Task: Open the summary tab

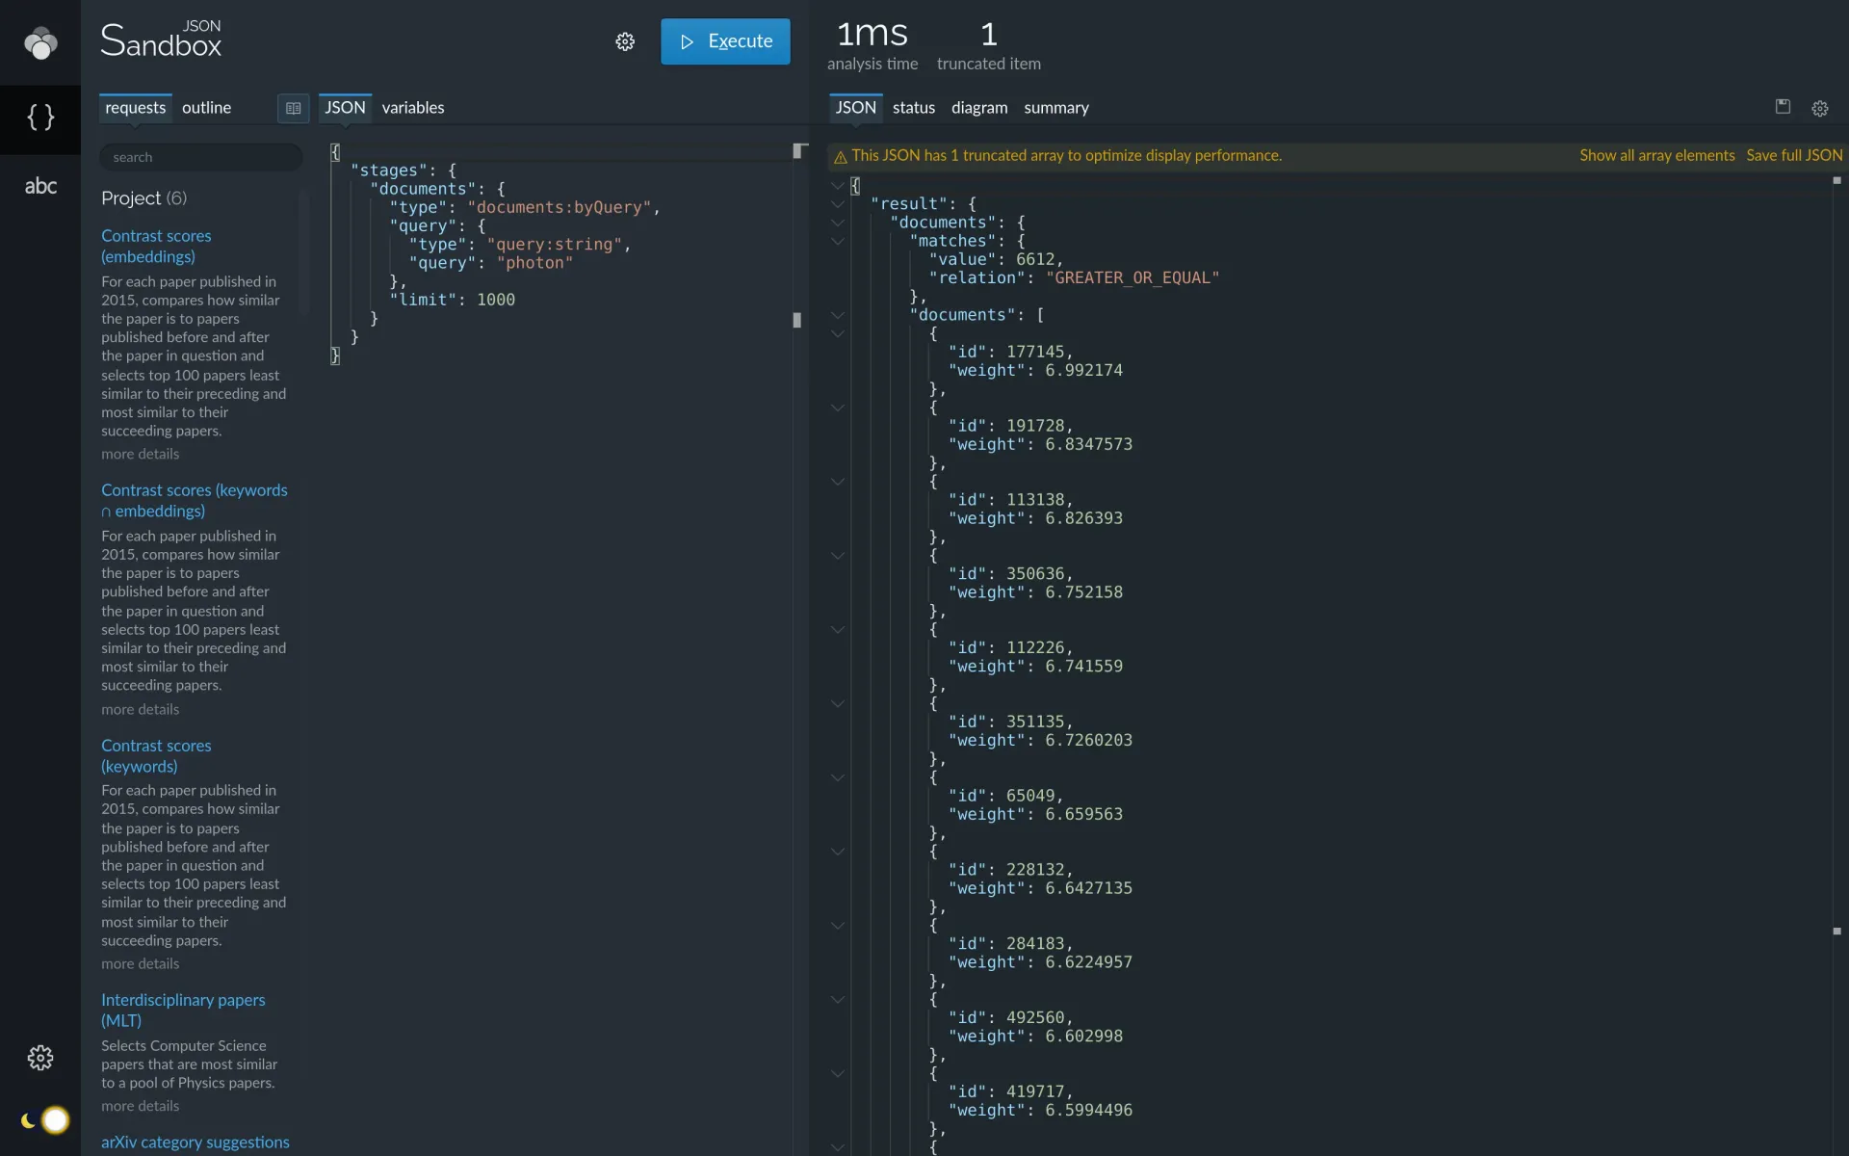Action: pyautogui.click(x=1055, y=108)
